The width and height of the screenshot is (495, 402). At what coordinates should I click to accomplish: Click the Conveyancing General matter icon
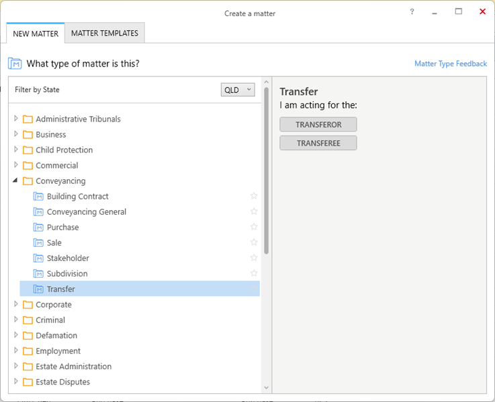click(x=38, y=212)
